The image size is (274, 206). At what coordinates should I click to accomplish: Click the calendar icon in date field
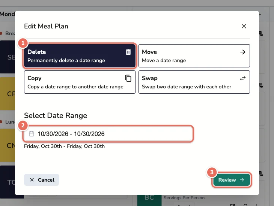32,134
